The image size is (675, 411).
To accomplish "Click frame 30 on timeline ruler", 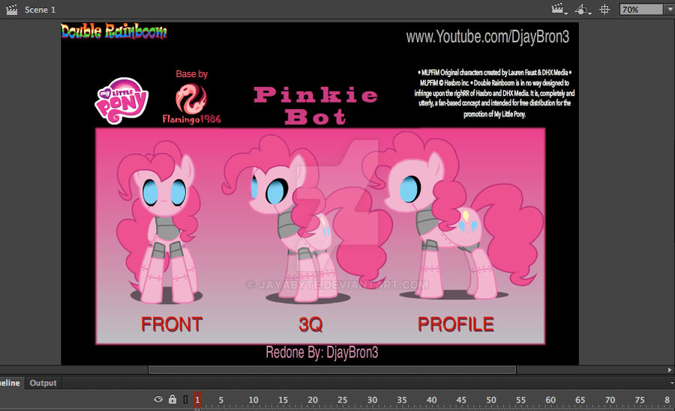I will 372,401.
